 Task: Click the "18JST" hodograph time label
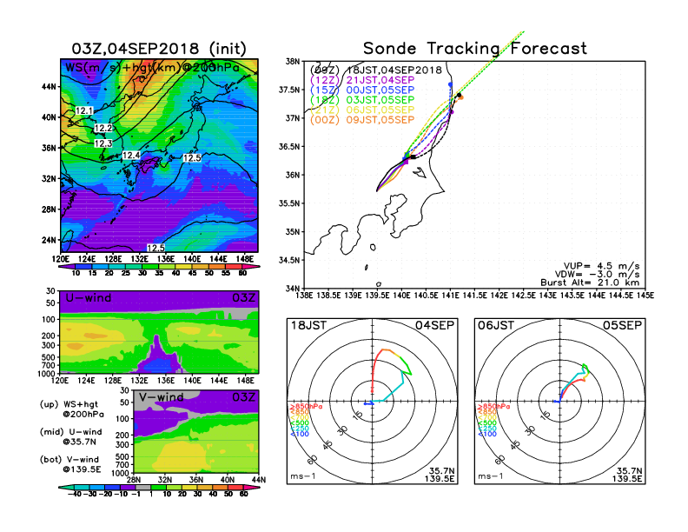click(x=308, y=325)
